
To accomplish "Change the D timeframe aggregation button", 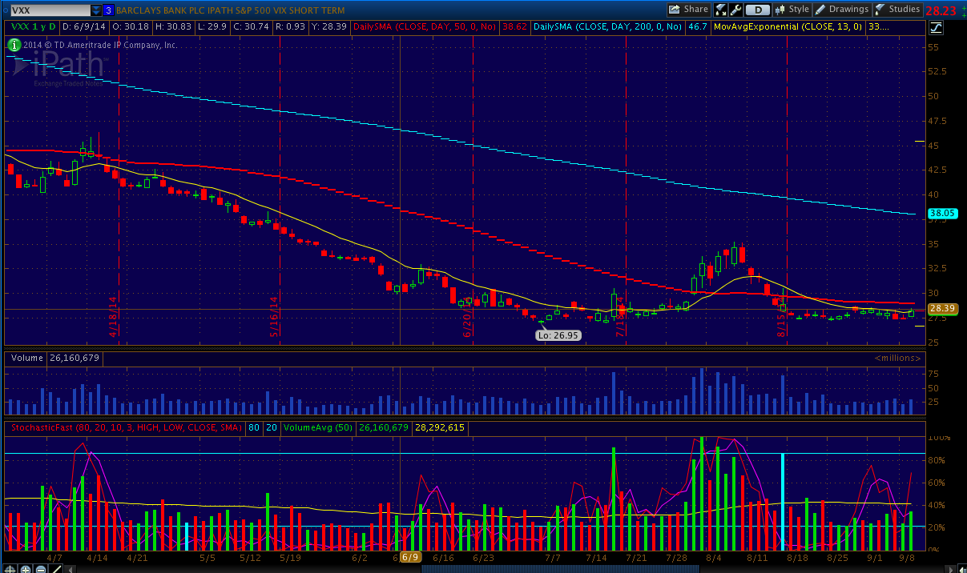I will [756, 10].
